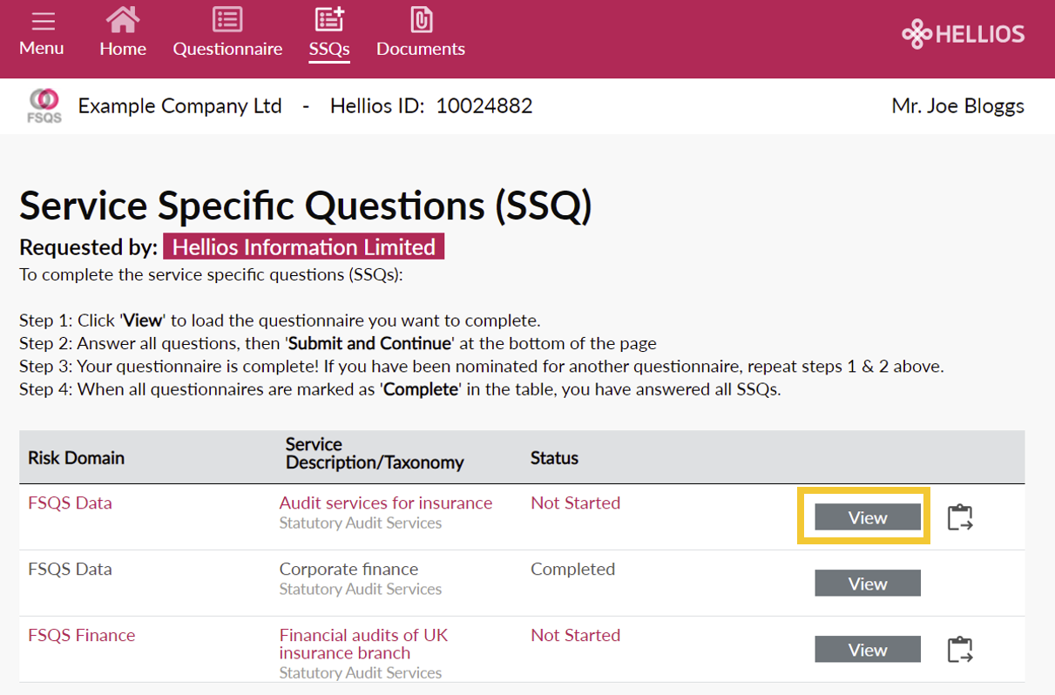Open the hamburger Menu icon

pos(43,21)
